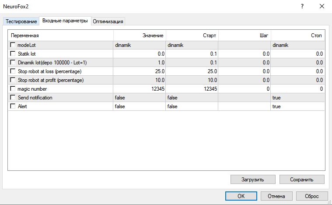Toggle Stop robot at loss checkbox
Viewport: 332px width, 205px height.
coord(13,71)
